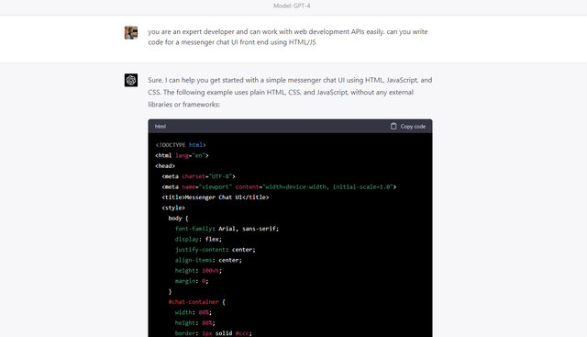Click the clipboard icon beside Copy code
This screenshot has width=587, height=337.
tap(393, 127)
